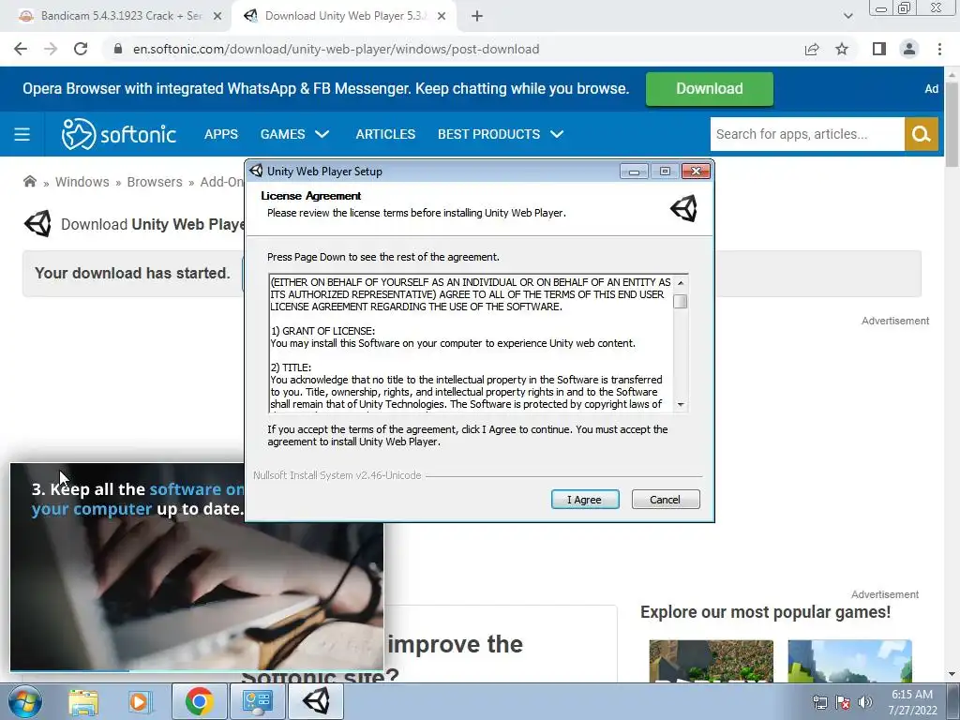The image size is (960, 720).
Task: Click the first popular game thumbnail
Action: pyautogui.click(x=711, y=661)
